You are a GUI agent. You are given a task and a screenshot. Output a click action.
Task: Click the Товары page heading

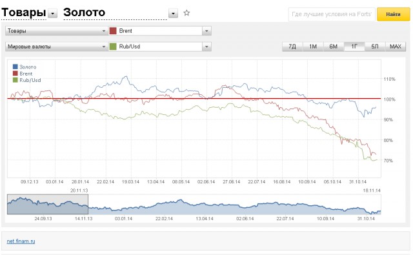[24, 12]
